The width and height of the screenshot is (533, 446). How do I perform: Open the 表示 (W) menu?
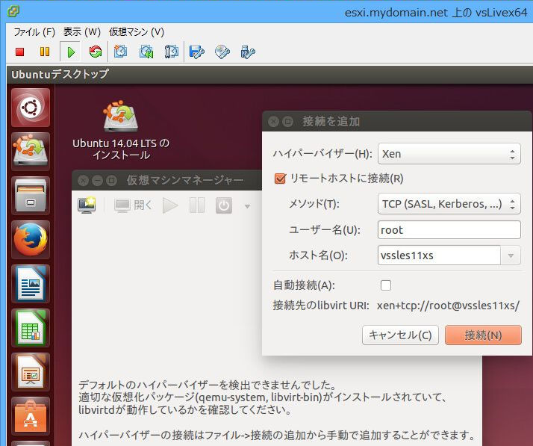[82, 32]
